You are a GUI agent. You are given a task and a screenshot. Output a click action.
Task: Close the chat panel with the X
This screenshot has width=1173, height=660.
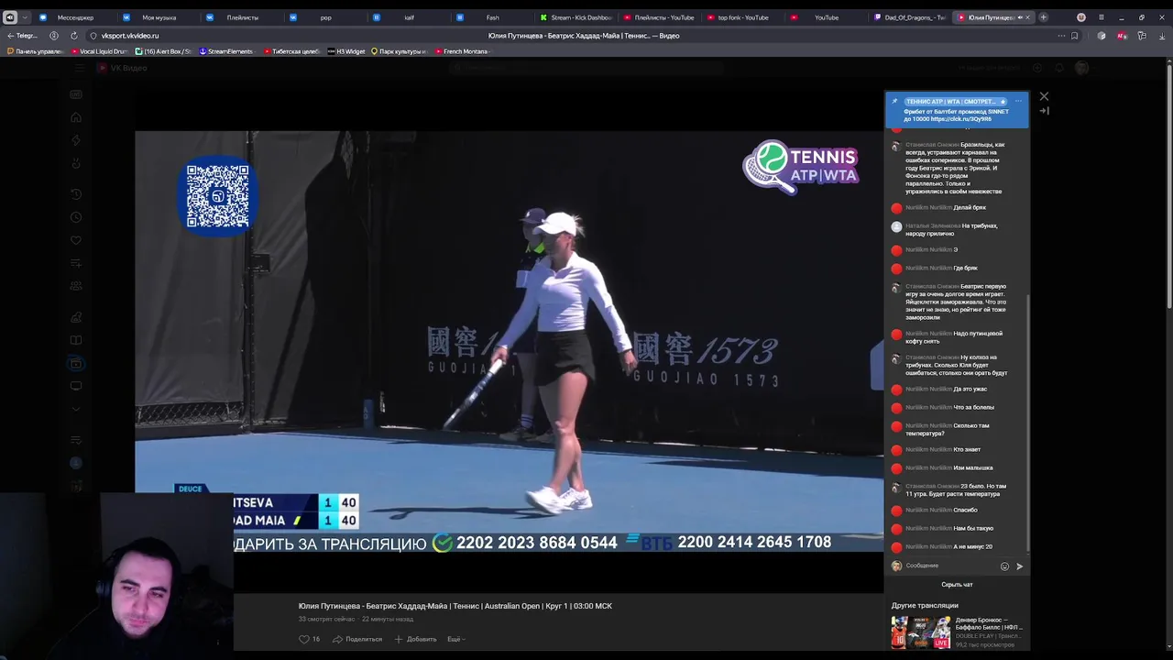point(1044,96)
